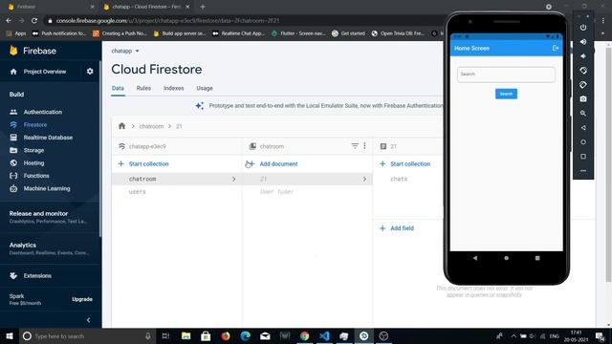This screenshot has height=344, width=612.
Task: Switch to first Firebase browser tab
Action: pyautogui.click(x=51, y=7)
